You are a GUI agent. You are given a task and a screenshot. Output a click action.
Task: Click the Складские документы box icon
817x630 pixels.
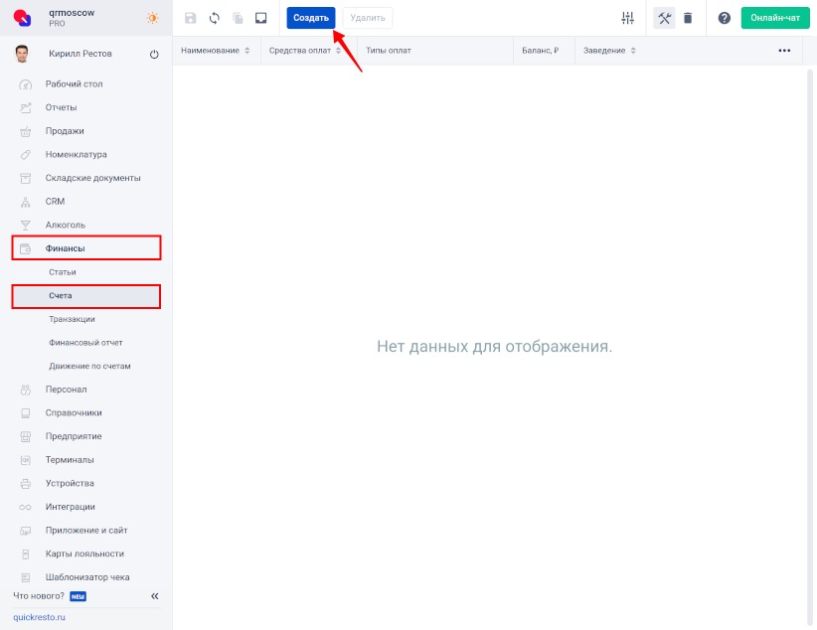(x=25, y=178)
